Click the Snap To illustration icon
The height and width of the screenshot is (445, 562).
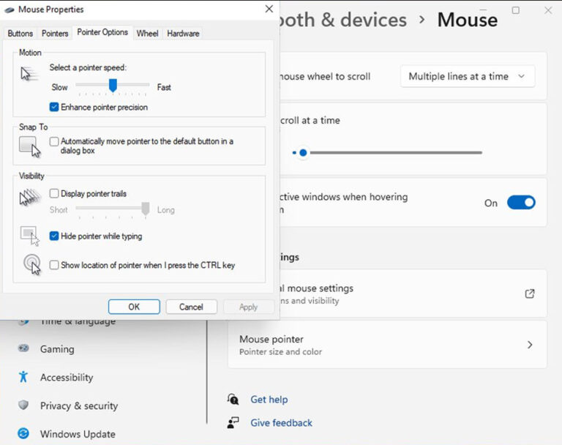point(30,146)
